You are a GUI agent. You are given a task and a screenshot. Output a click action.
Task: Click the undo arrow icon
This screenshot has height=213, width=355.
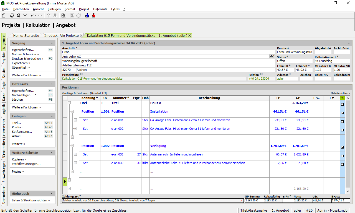(34, 15)
